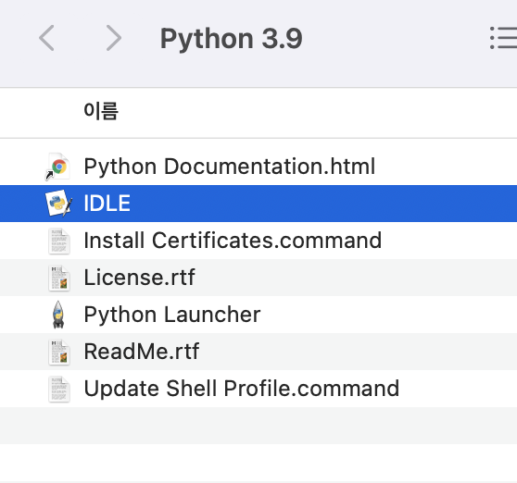The height and width of the screenshot is (483, 517).
Task: Sort by the 이름 column header
Action: coord(101,111)
